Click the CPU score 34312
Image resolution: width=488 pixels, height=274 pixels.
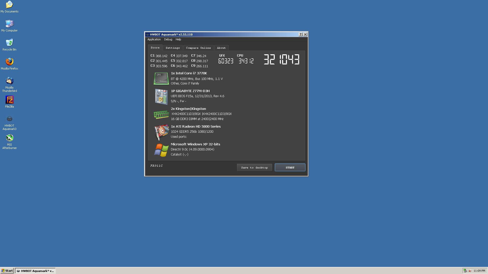click(x=246, y=61)
